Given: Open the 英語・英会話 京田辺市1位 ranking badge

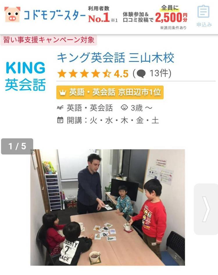Looking at the screenshot, I should pyautogui.click(x=110, y=92).
